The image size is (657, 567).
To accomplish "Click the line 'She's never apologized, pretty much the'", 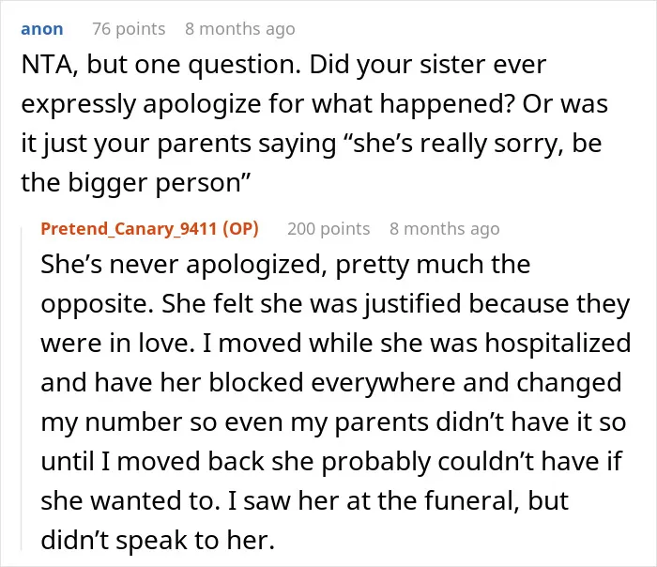I will (x=285, y=265).
